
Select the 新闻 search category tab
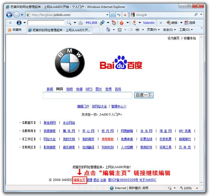coord(49,89)
